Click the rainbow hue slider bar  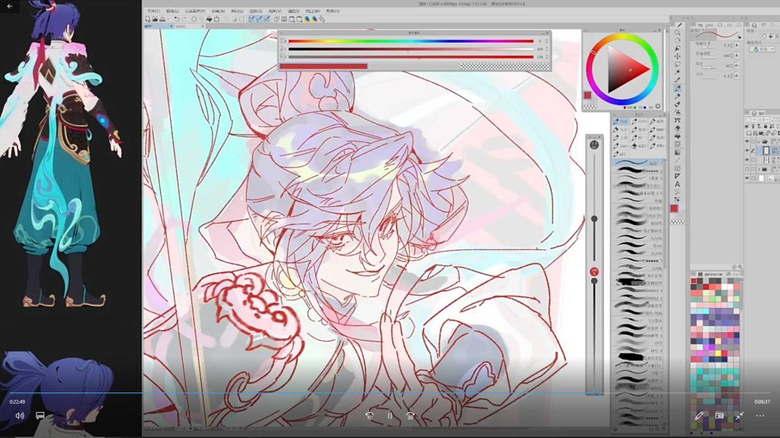click(411, 41)
